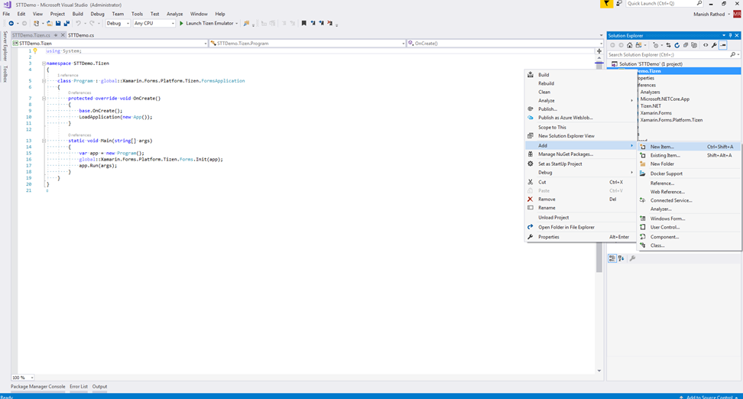The height and width of the screenshot is (399, 743).
Task: Click the Collapse All icon in Solution Explorer
Action: [686, 45]
